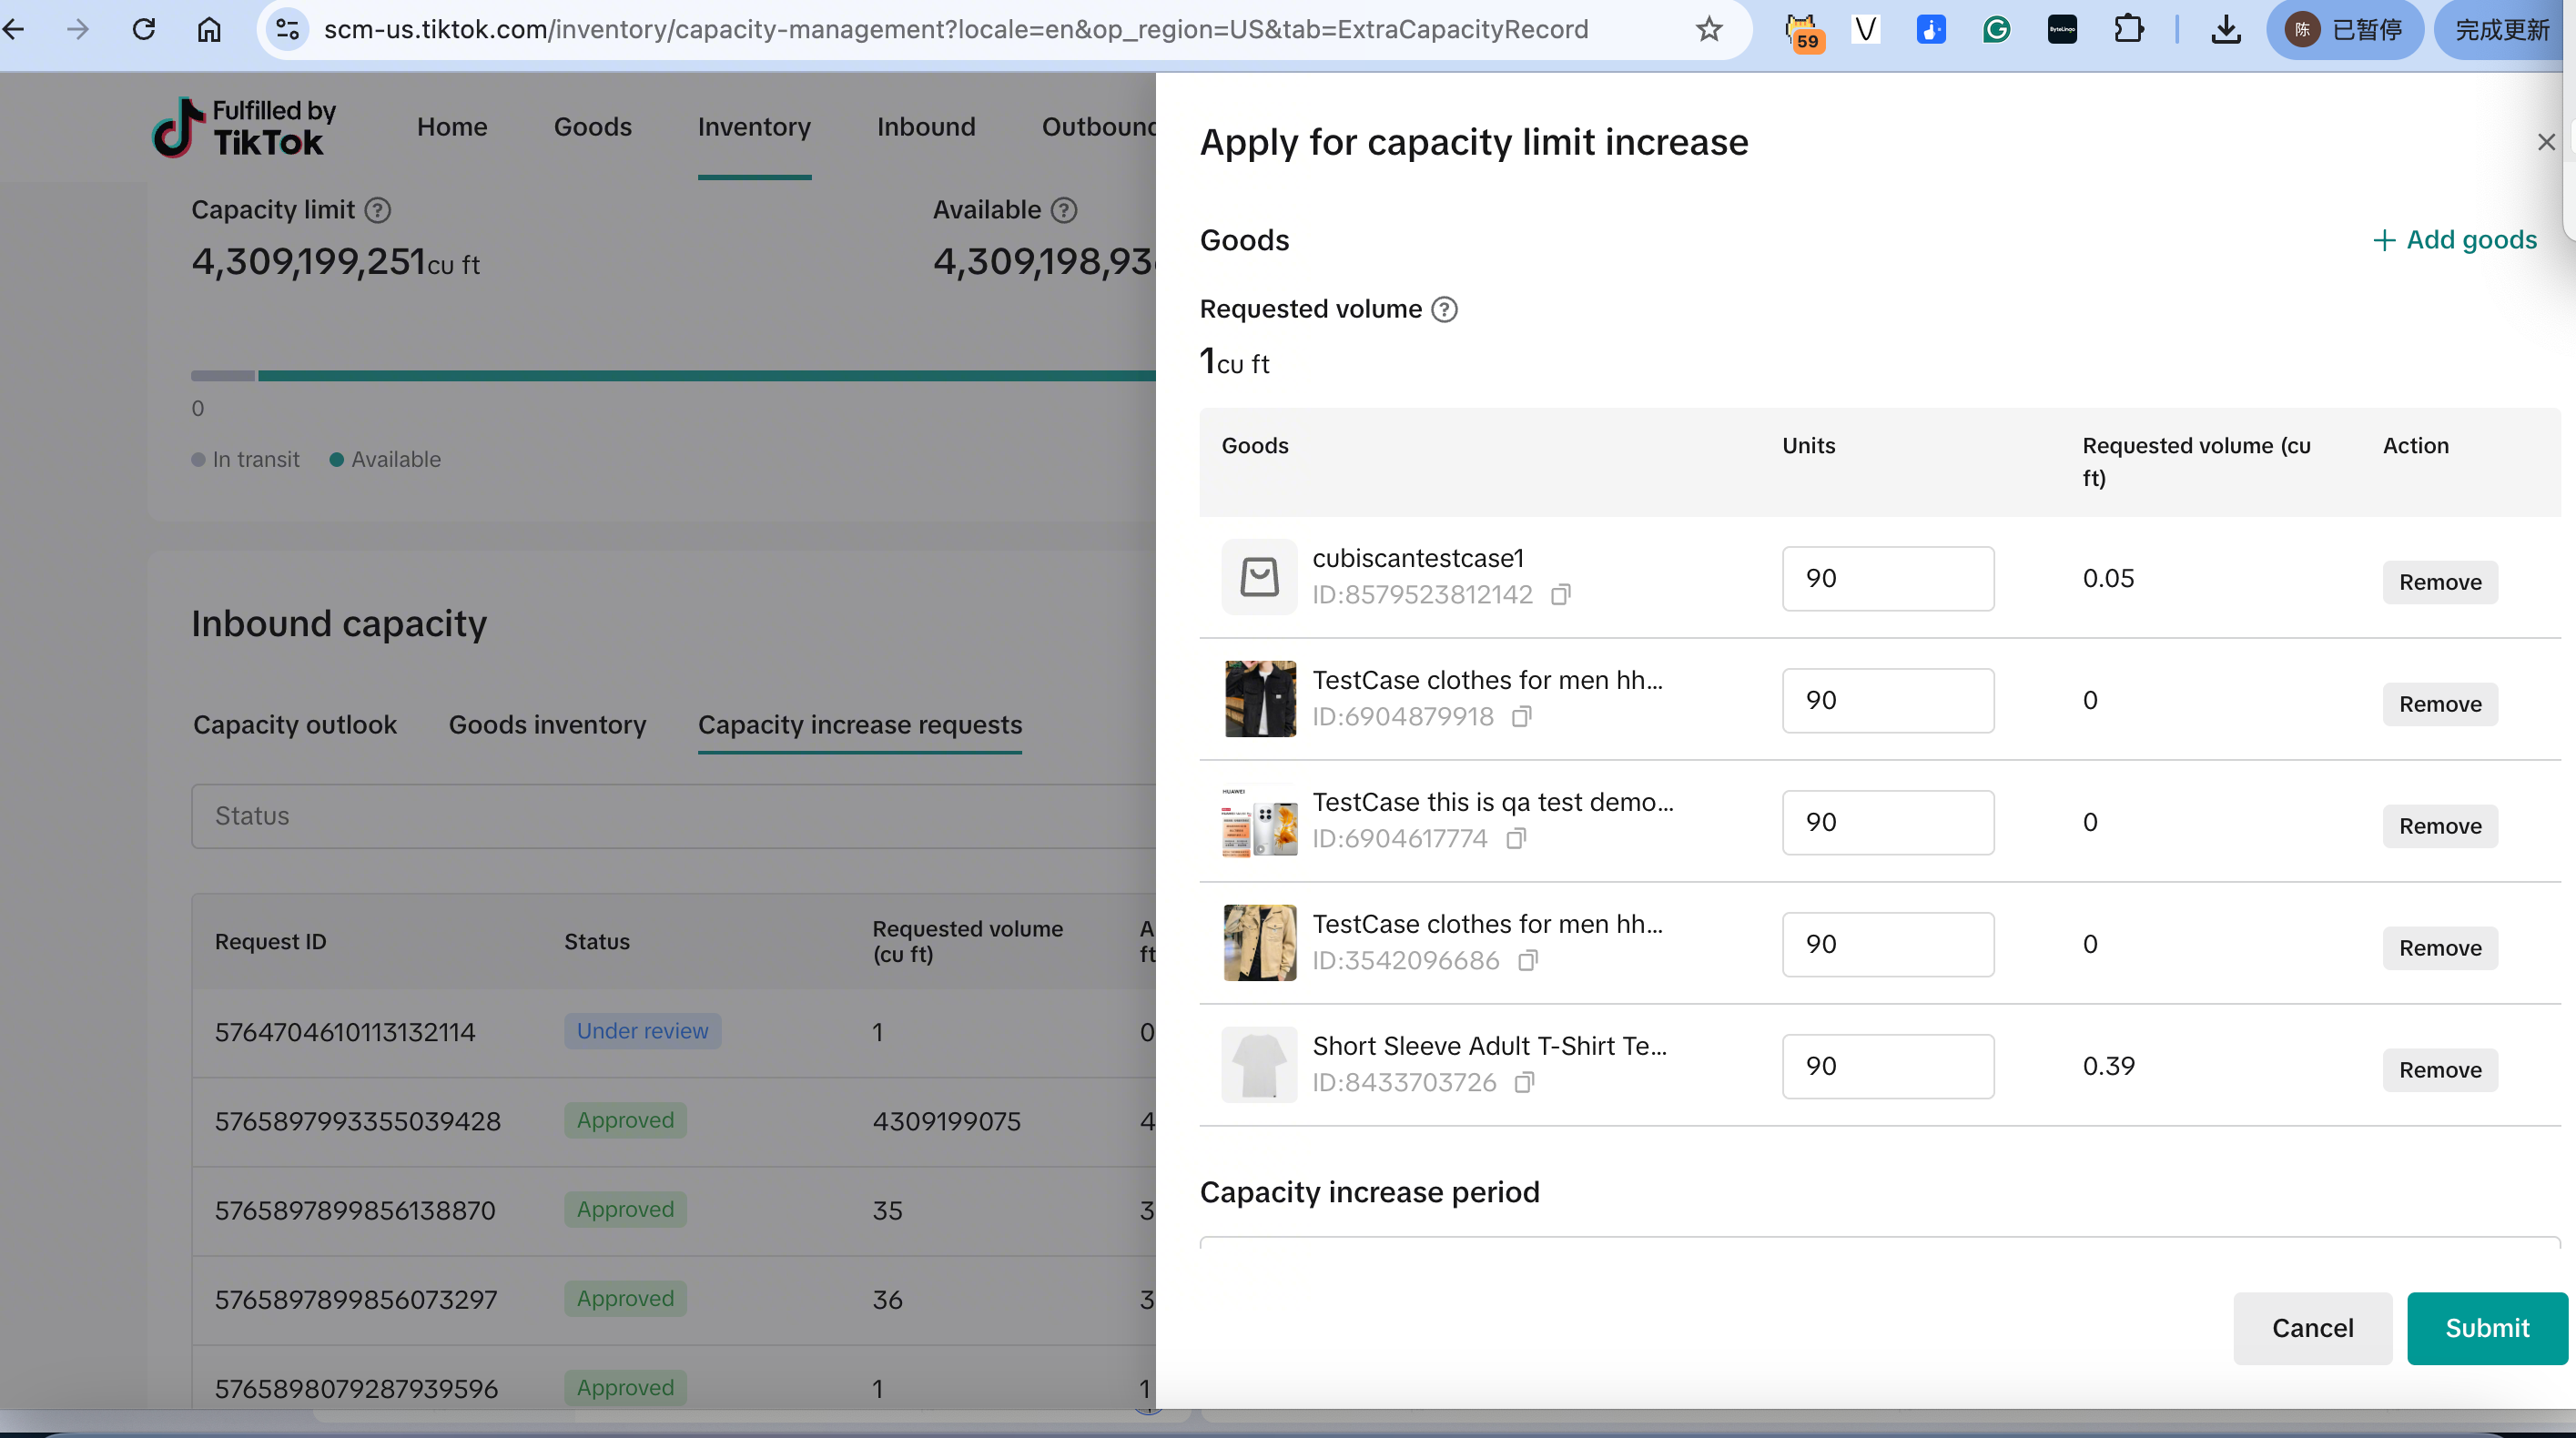This screenshot has height=1438, width=2576.
Task: Bookmark this page with star icon
Action: coord(1709,30)
